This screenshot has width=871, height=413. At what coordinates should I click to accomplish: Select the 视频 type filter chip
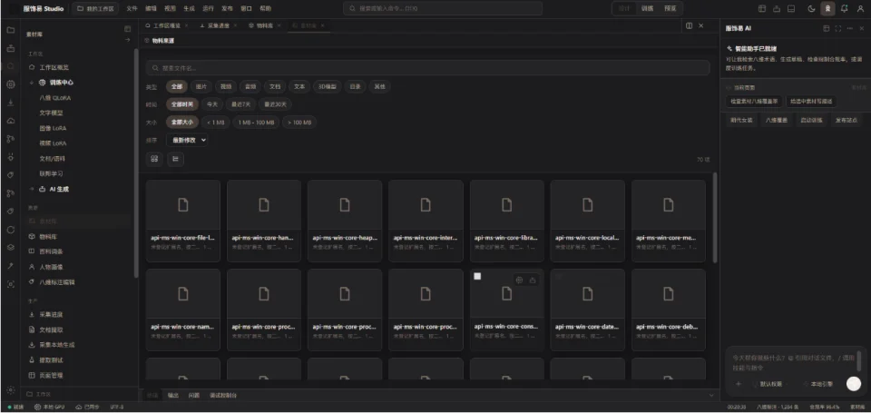(x=226, y=87)
